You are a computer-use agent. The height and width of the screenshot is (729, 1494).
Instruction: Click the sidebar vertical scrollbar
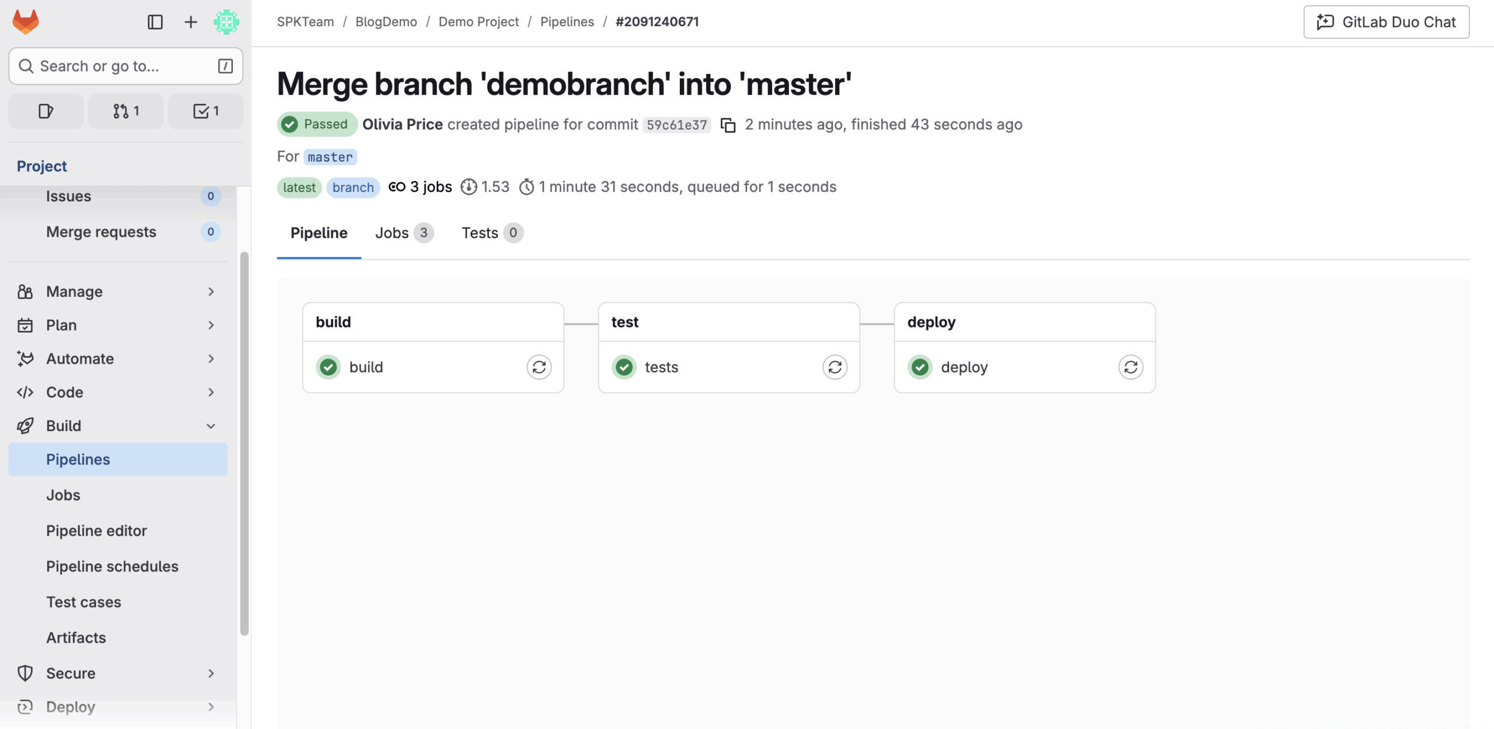(x=244, y=444)
